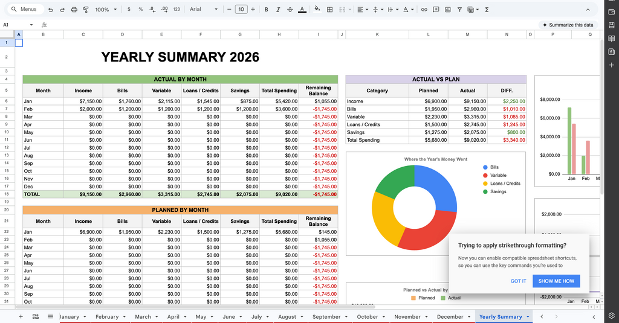Add a new sheet with plus icon
Image resolution: width=619 pixels, height=323 pixels.
click(21, 316)
